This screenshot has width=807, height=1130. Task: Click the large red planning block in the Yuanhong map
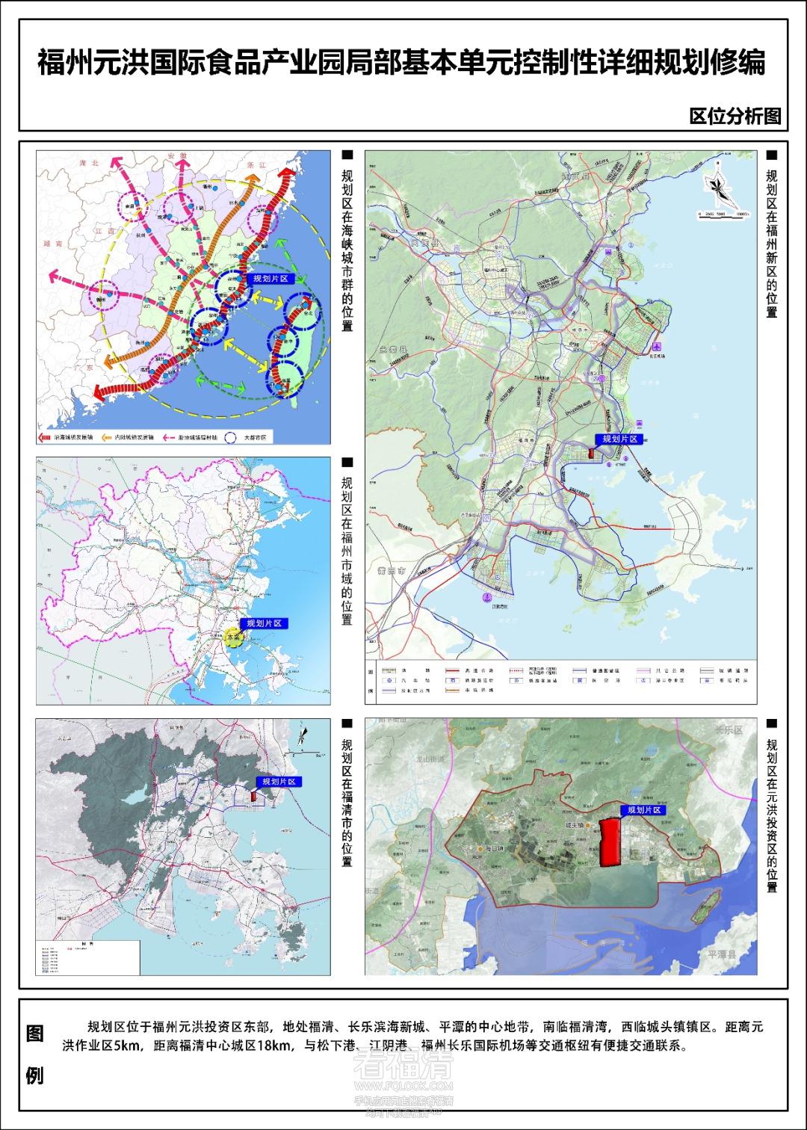point(611,842)
